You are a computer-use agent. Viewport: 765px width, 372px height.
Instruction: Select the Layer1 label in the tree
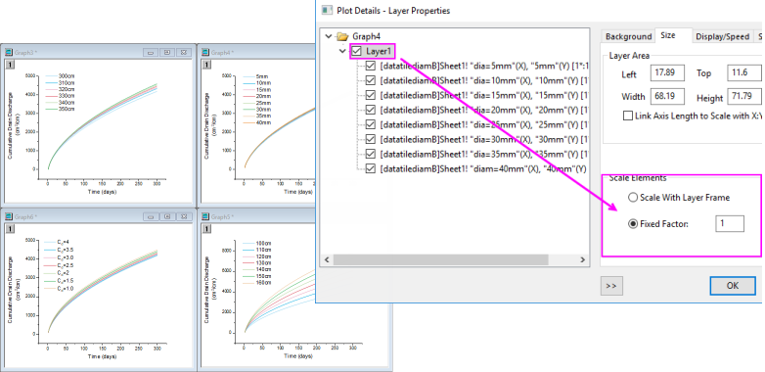pyautogui.click(x=379, y=51)
